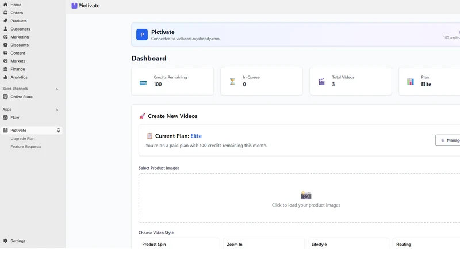
Task: Open Markets in sidebar
Action: [18, 61]
